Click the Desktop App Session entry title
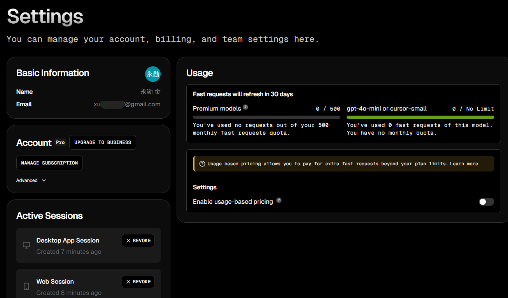The image size is (508, 298). click(x=68, y=241)
